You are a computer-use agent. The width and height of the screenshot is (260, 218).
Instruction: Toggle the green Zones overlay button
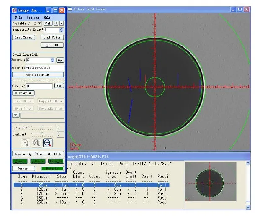coord(20,161)
